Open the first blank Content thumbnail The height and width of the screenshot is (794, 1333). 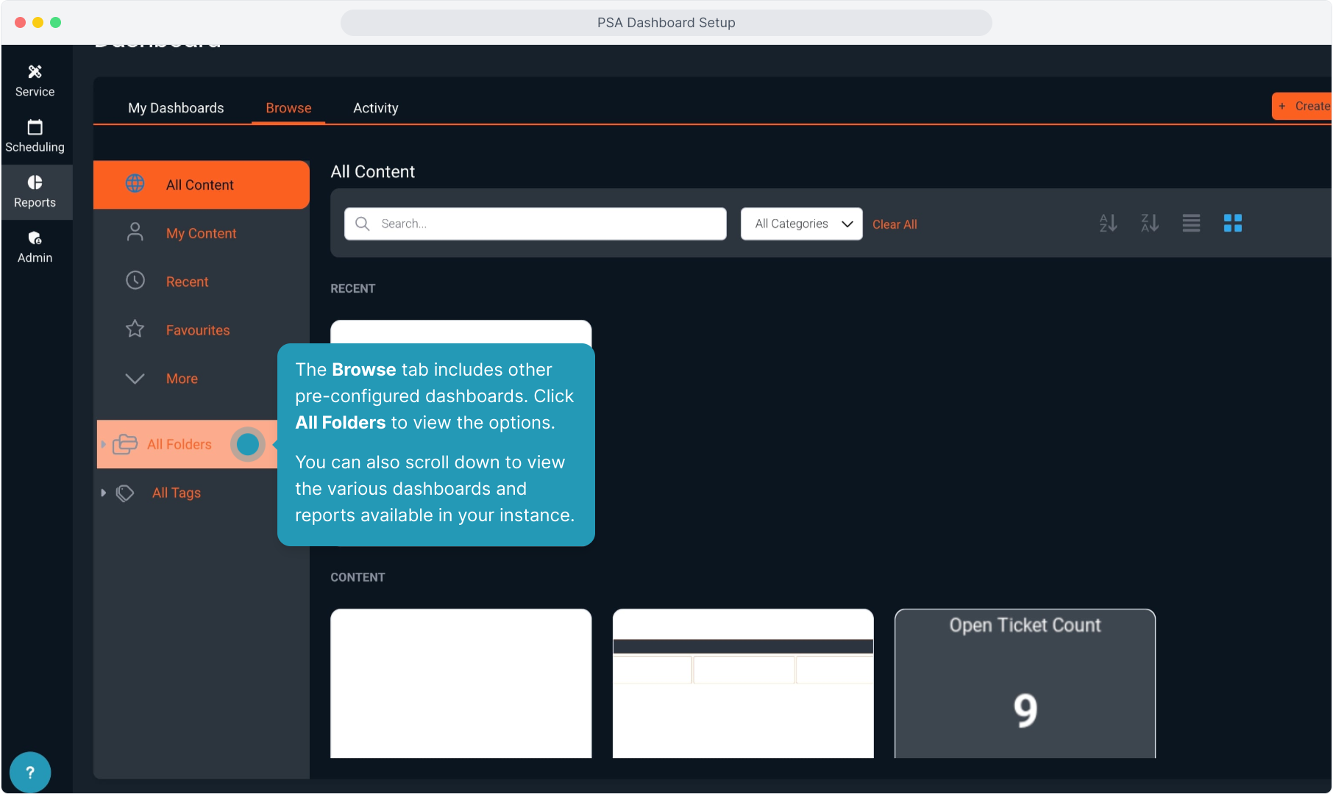point(461,683)
